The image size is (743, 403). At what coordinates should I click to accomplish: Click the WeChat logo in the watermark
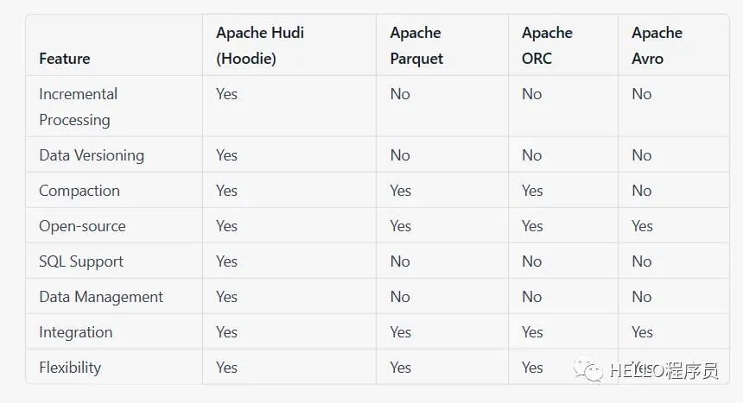tap(593, 371)
